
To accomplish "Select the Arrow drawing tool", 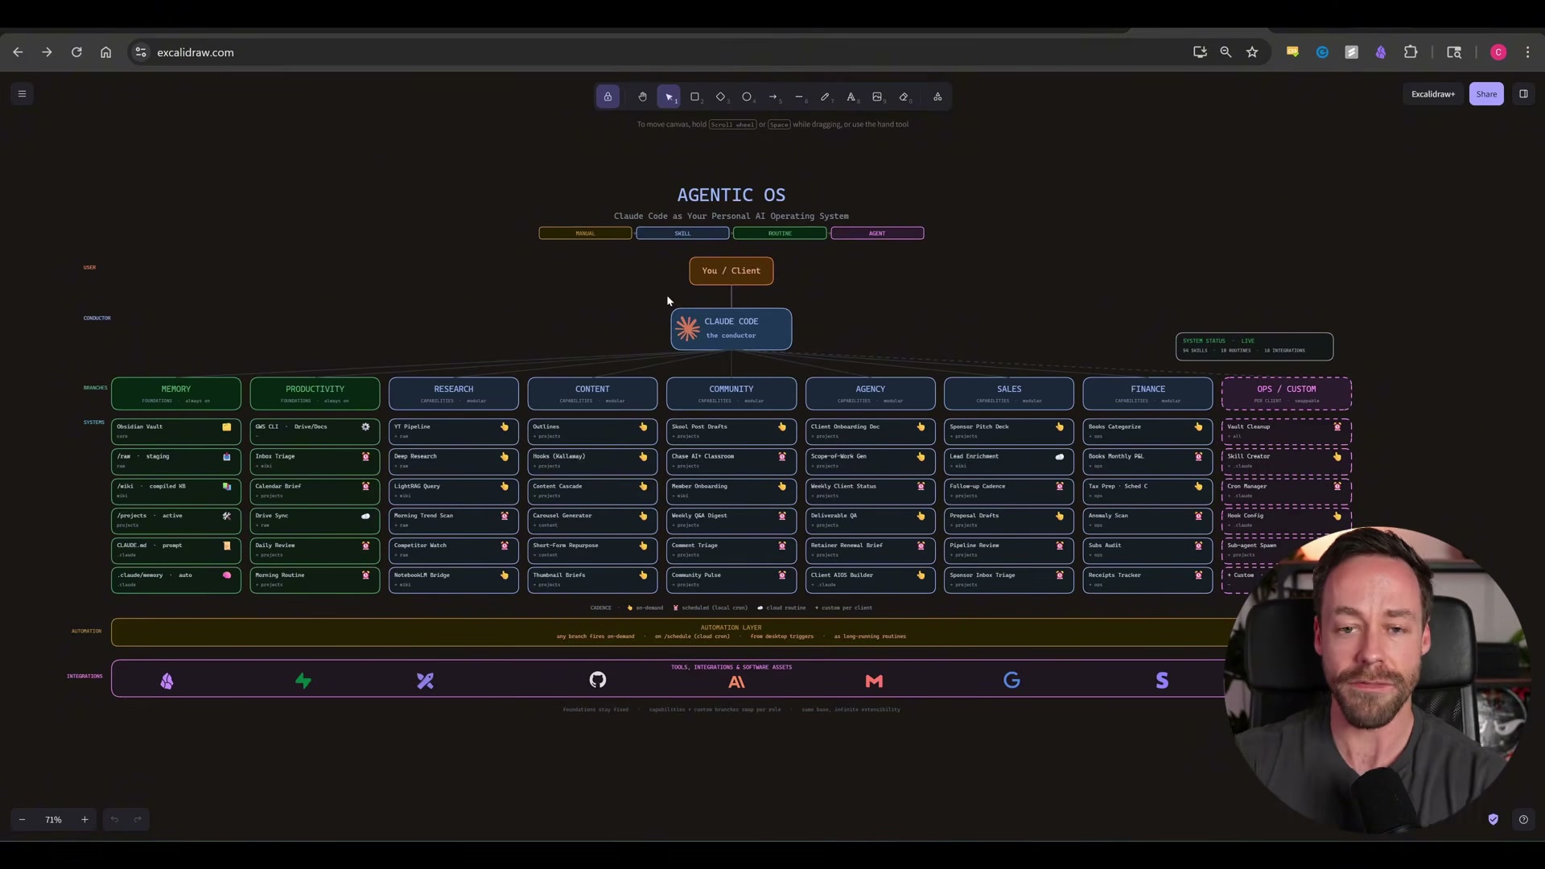I will click(773, 97).
